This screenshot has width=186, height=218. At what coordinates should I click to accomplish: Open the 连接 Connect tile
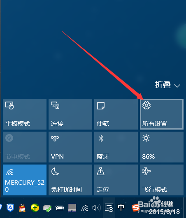click(x=70, y=114)
